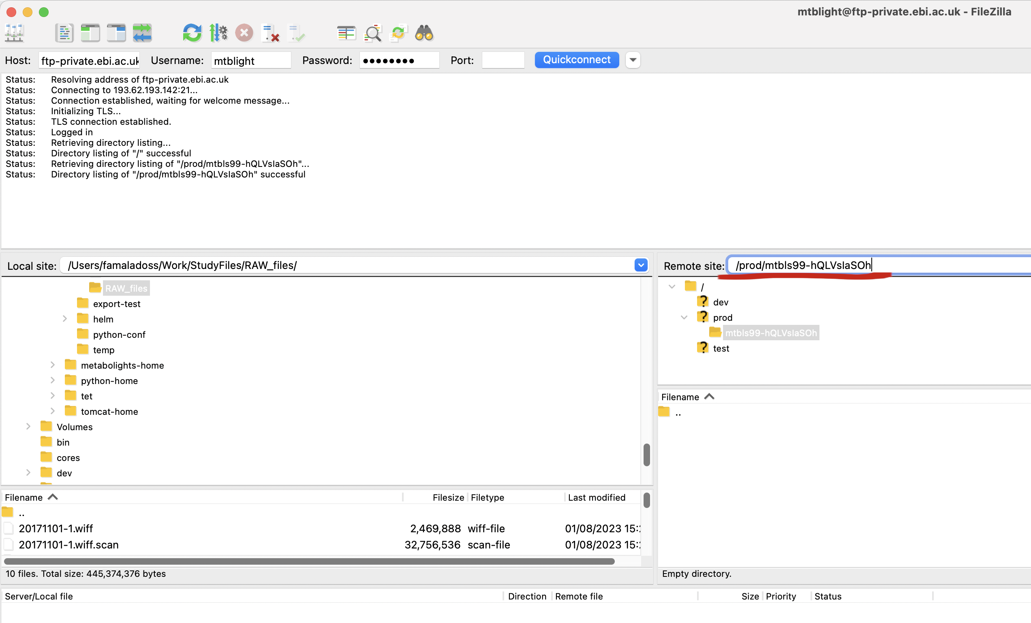This screenshot has width=1031, height=623.
Task: Focus the Port input field
Action: pos(503,61)
